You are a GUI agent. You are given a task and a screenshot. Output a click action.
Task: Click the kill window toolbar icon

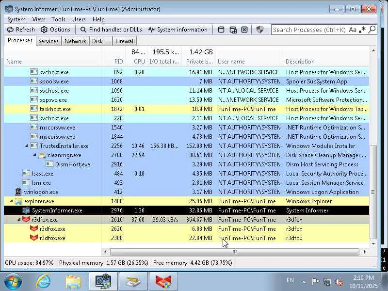click(x=244, y=30)
